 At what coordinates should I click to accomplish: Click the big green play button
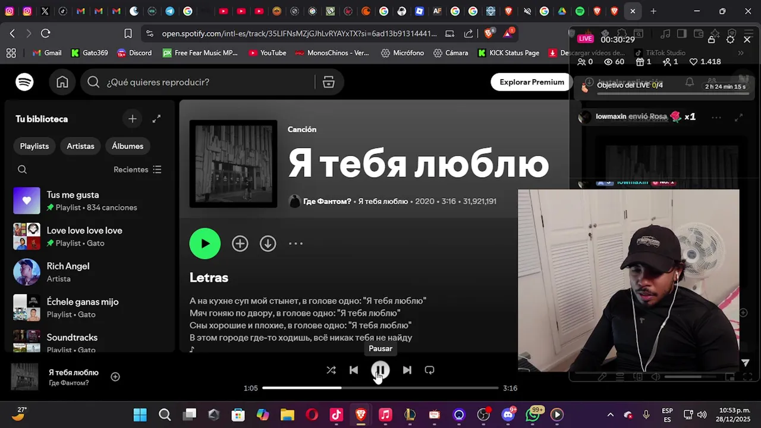pos(205,243)
